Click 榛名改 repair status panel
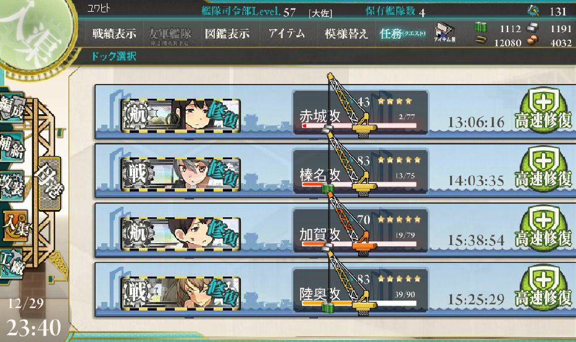This screenshot has height=342, width=576. (361, 172)
